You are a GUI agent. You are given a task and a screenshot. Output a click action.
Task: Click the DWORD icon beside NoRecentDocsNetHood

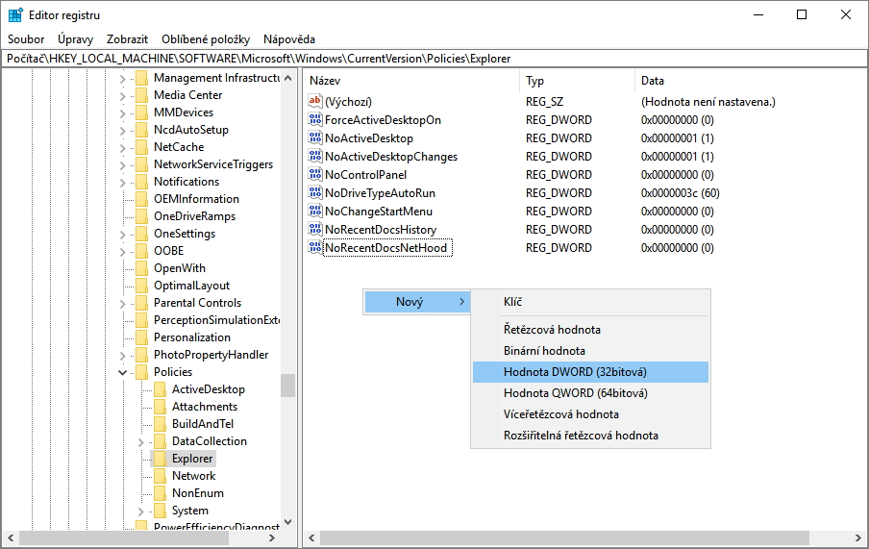point(314,247)
